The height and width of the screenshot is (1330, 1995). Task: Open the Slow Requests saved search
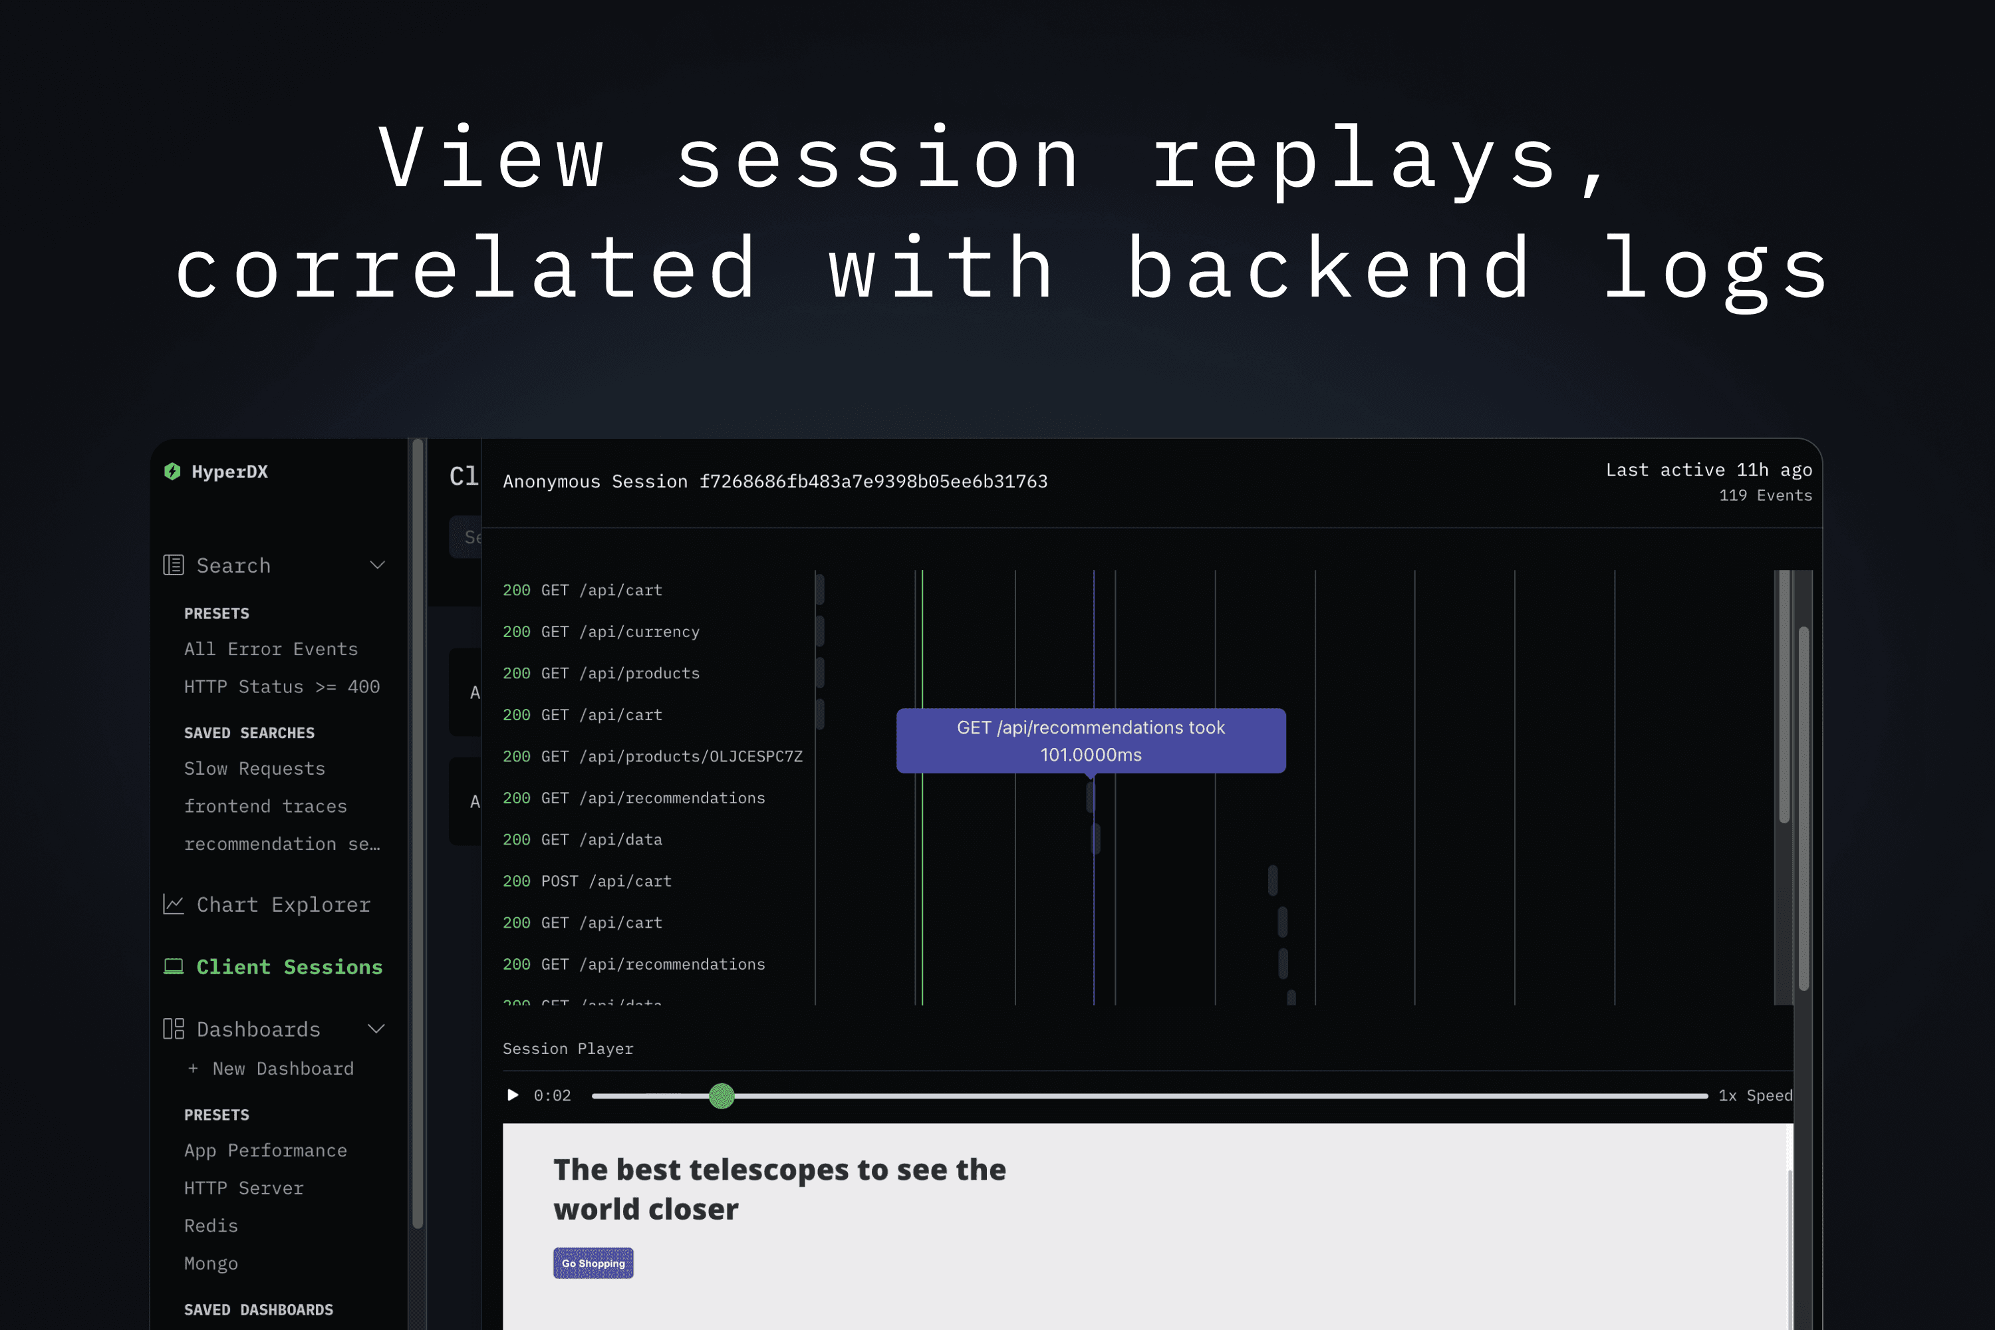click(255, 769)
